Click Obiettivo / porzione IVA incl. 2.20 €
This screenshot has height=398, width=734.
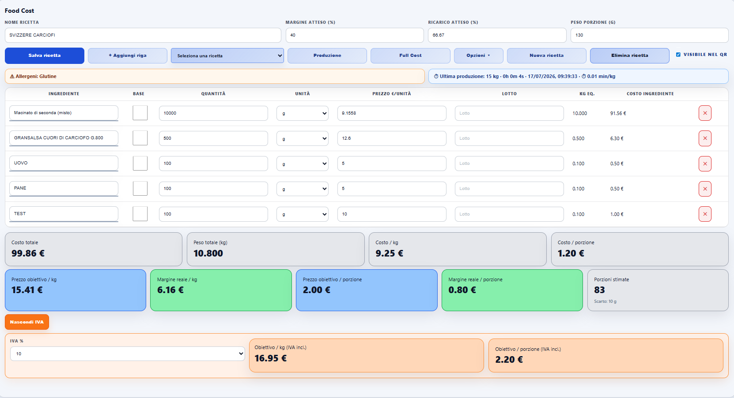pos(606,355)
